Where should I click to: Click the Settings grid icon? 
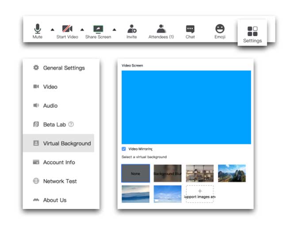(252, 31)
